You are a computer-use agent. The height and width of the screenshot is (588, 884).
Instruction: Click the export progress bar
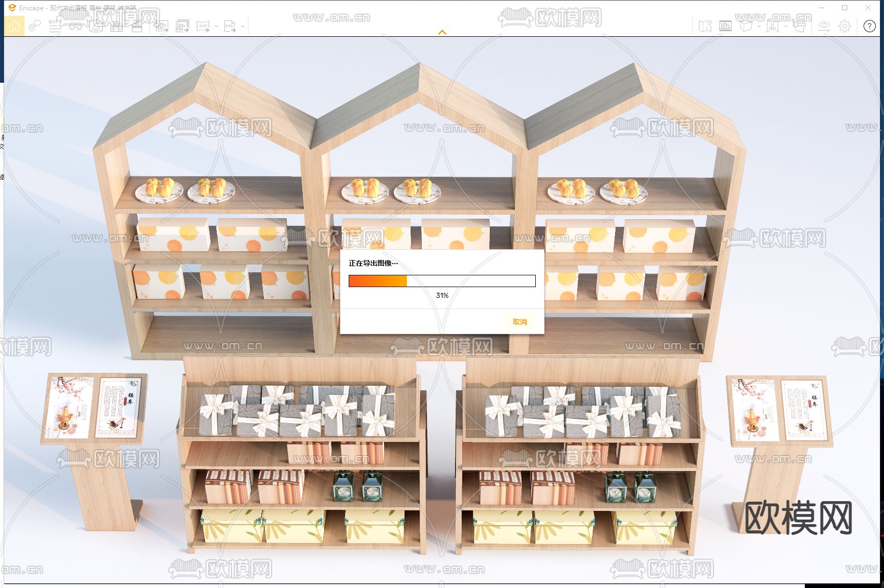coord(442,281)
